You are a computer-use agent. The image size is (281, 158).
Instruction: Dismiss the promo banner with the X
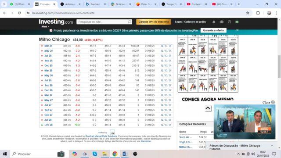237,30
